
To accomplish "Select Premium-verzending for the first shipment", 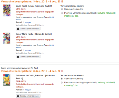I will [x=62, y=13].
